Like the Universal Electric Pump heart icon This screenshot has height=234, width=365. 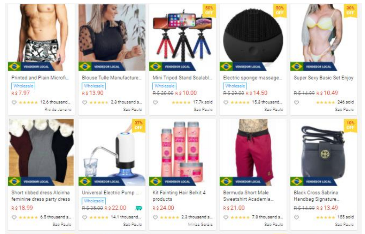85,217
